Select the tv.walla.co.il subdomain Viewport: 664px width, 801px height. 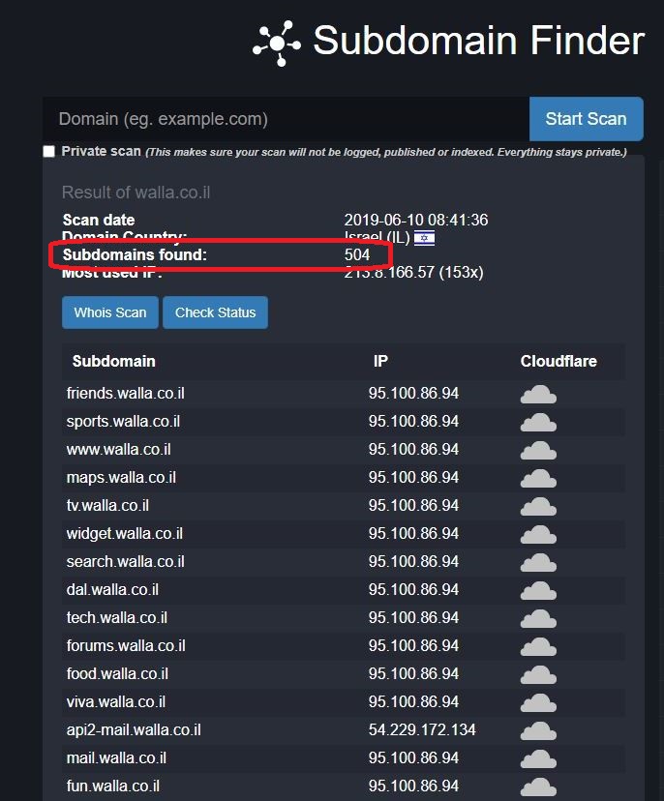tap(107, 506)
